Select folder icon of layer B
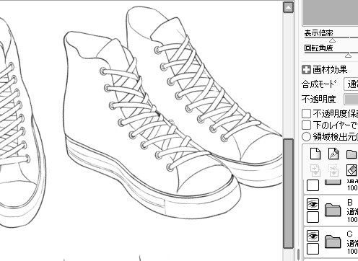Viewport: 358px width, 261px height. [333, 210]
